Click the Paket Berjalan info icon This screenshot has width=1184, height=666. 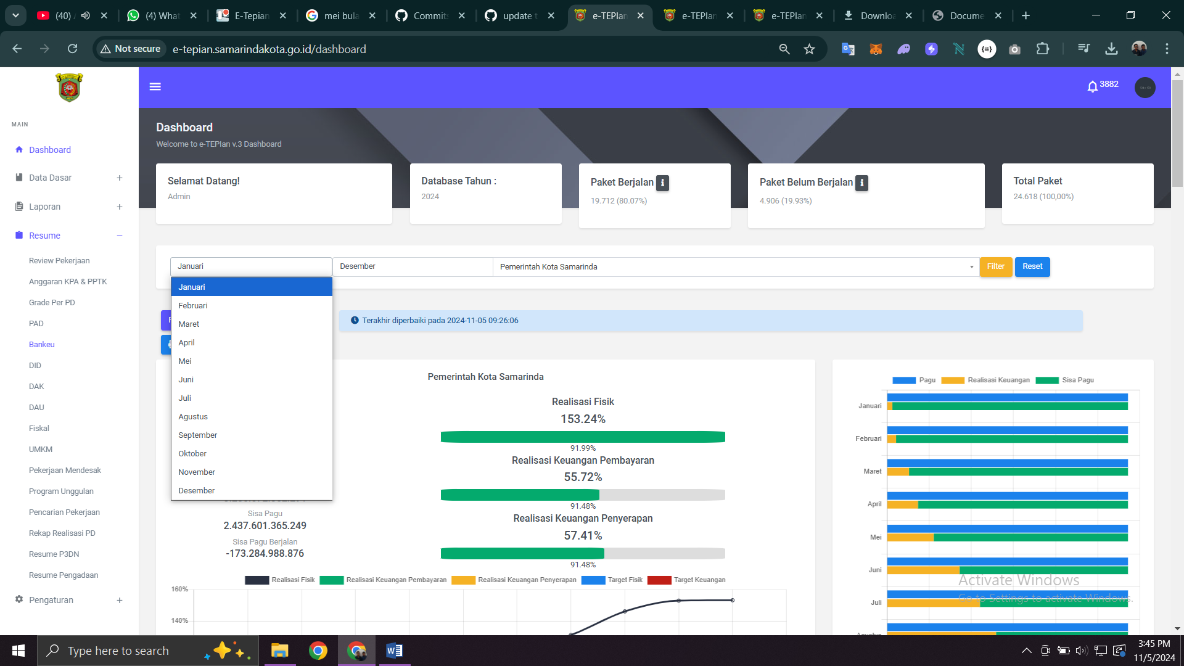(662, 183)
